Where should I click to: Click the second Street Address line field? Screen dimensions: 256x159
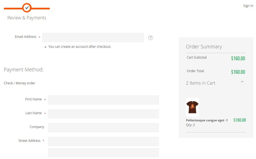(103, 153)
